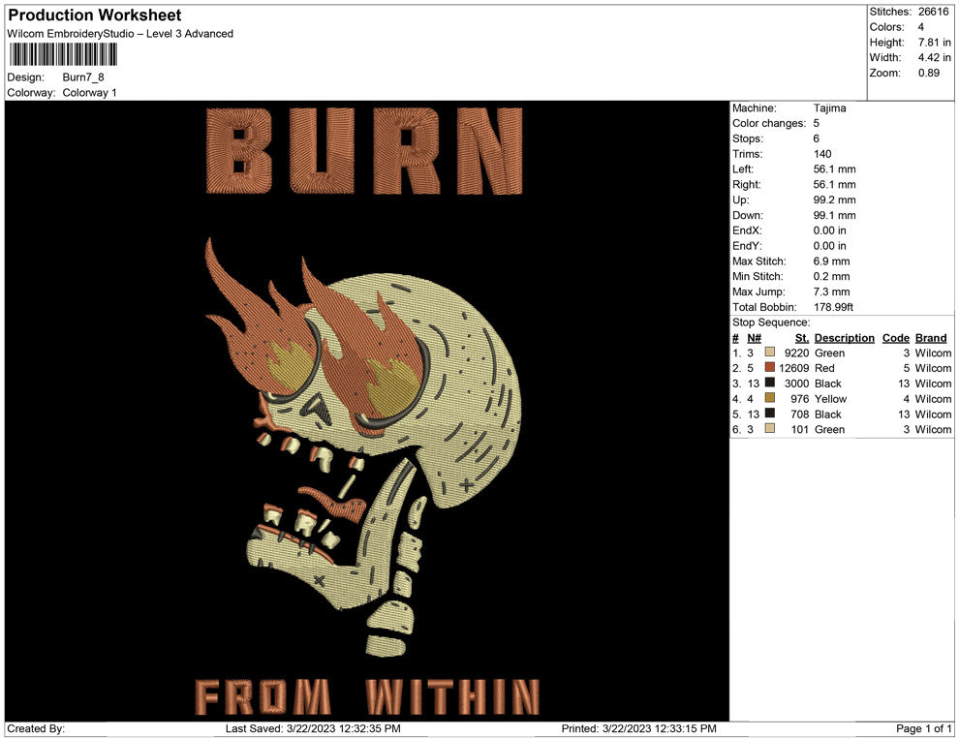Select the Stops value '6'

(x=817, y=138)
